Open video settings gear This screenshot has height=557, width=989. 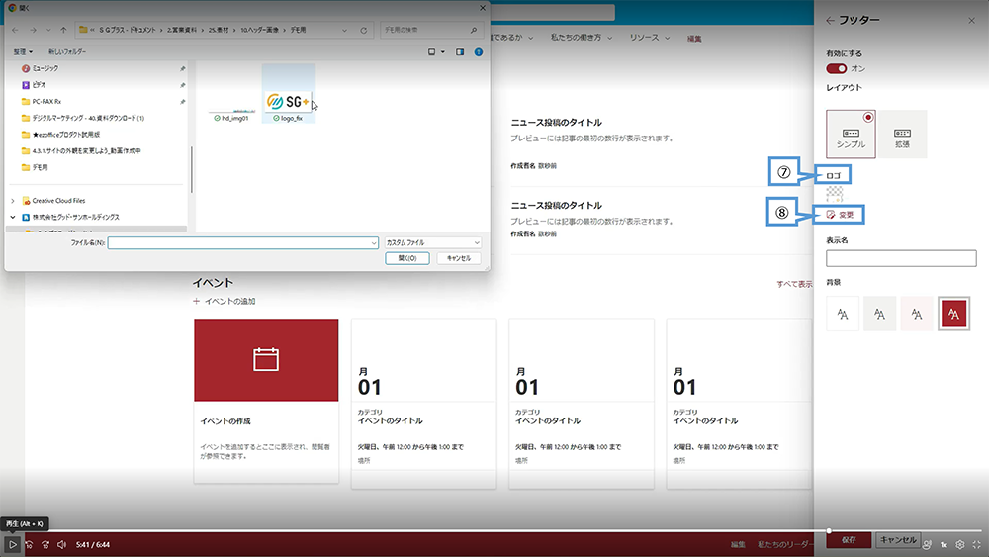click(960, 544)
